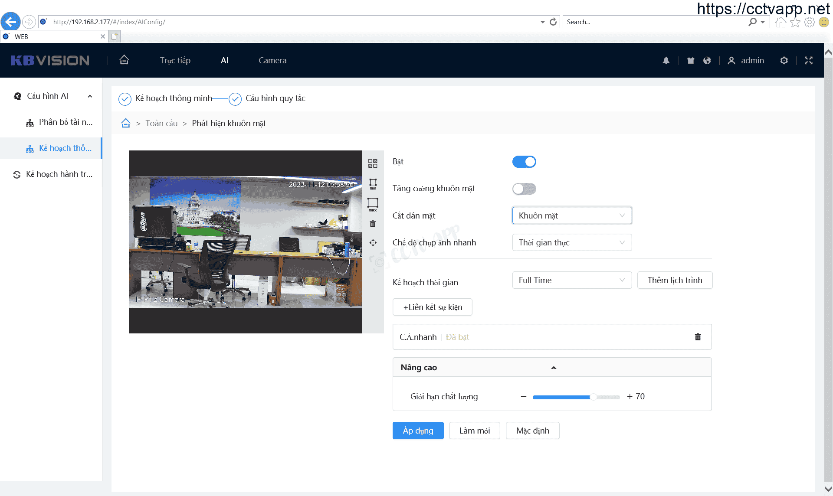Click the trash icon beside video preview
833x496 pixels.
pyautogui.click(x=373, y=224)
